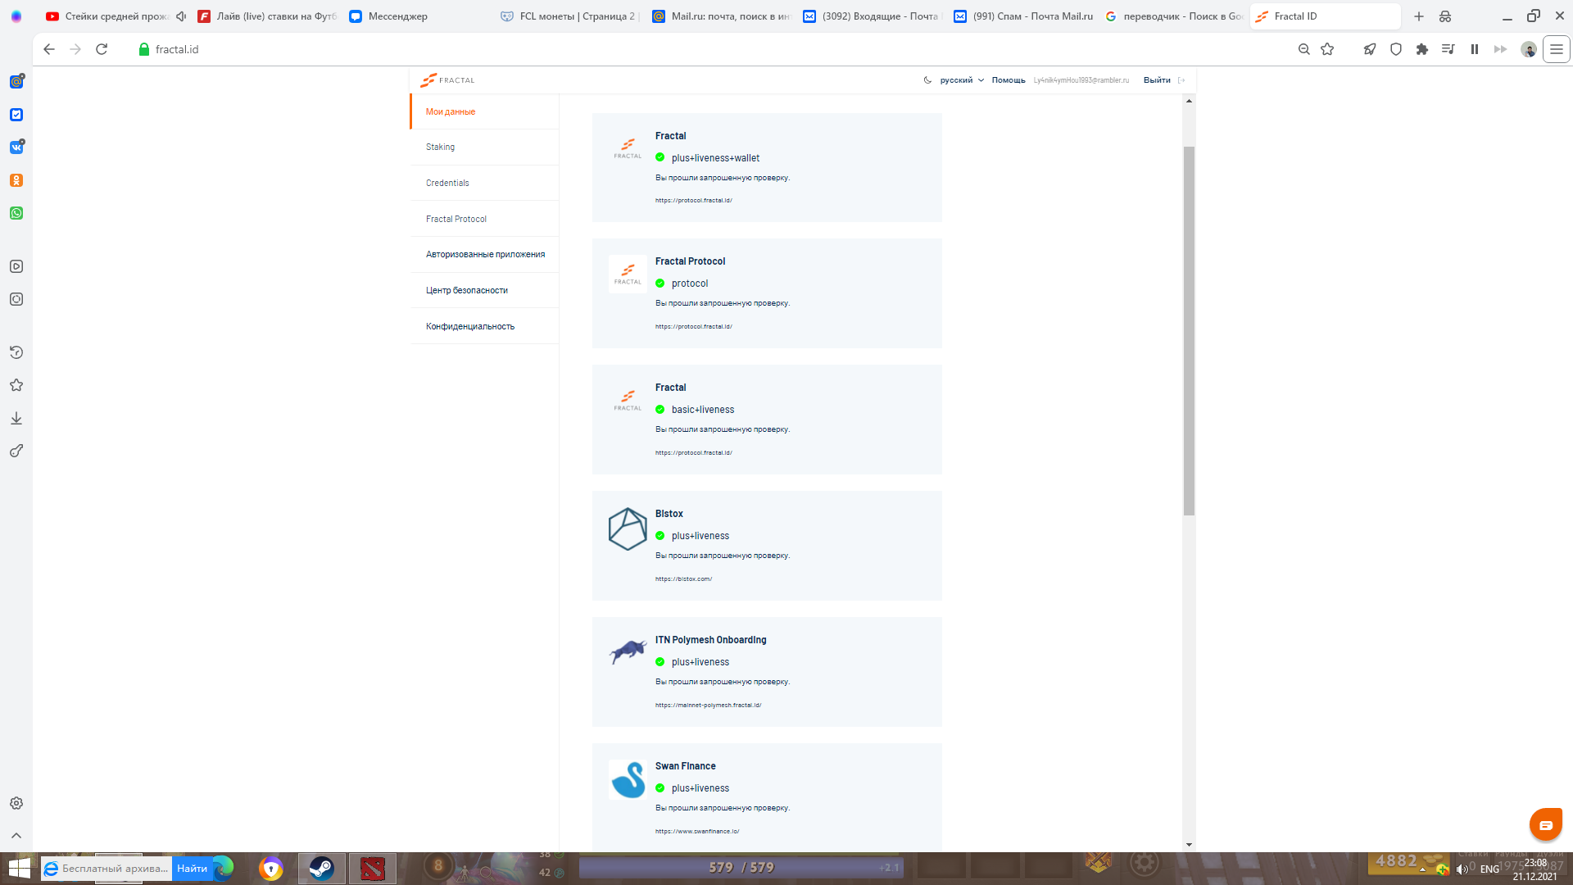
Task: Open the WhatsApp icon in the browser sidebar
Action: [16, 213]
